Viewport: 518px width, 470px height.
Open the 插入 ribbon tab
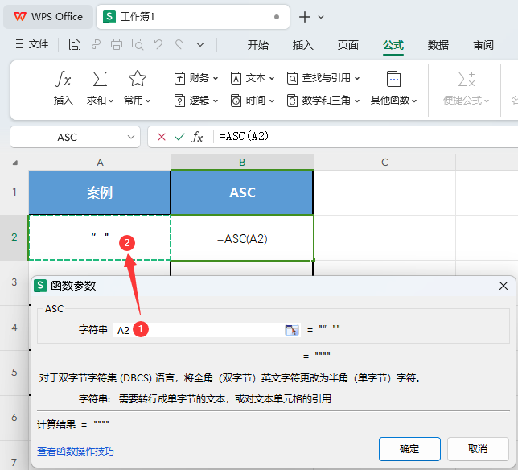(x=303, y=45)
